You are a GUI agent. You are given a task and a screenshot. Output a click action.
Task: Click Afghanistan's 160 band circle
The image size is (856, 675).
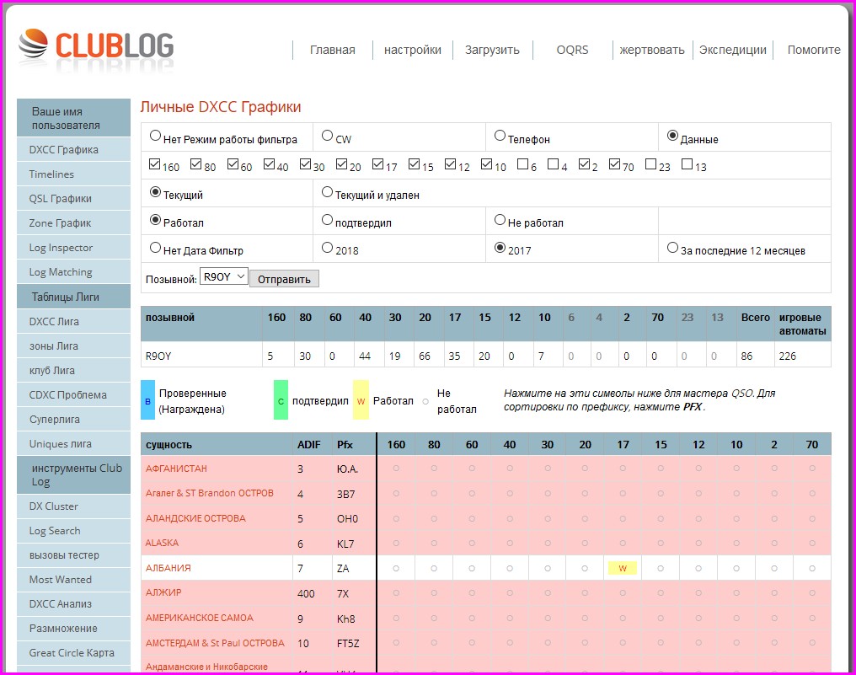click(395, 468)
